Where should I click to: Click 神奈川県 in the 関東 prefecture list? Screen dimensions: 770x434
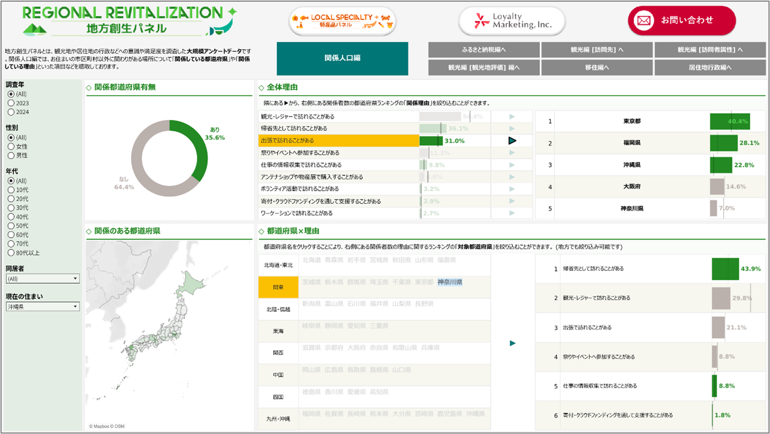click(449, 283)
